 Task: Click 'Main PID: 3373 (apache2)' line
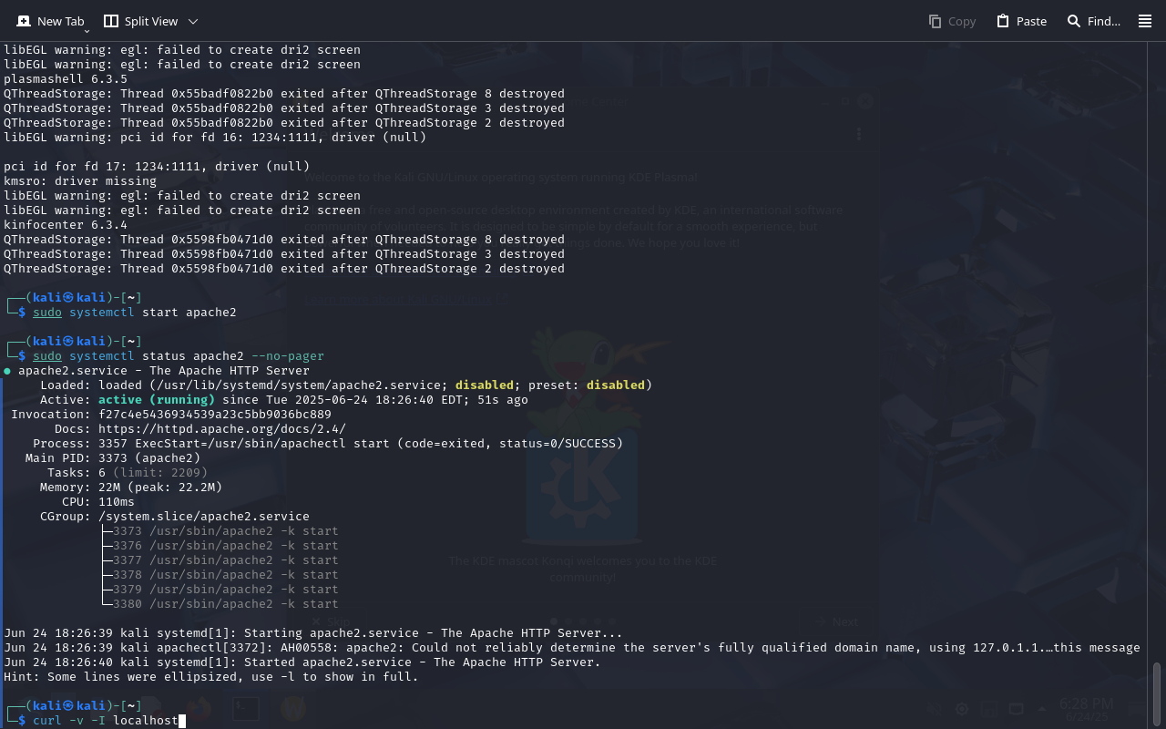(x=113, y=458)
